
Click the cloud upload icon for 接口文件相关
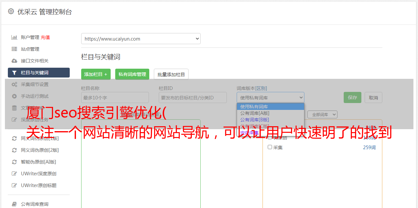14,61
